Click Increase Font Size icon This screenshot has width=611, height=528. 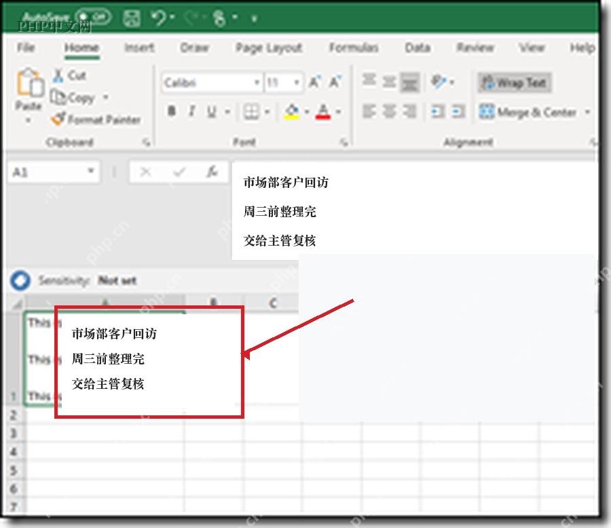point(314,82)
